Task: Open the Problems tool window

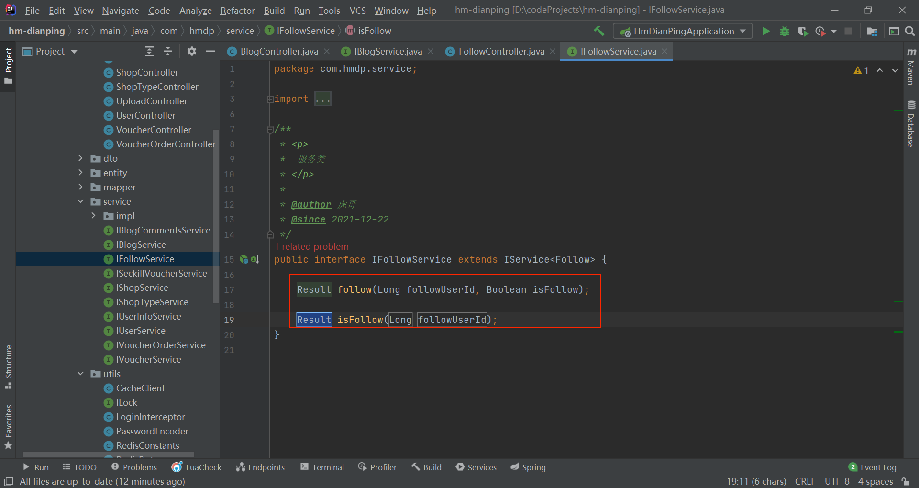Action: pyautogui.click(x=134, y=467)
